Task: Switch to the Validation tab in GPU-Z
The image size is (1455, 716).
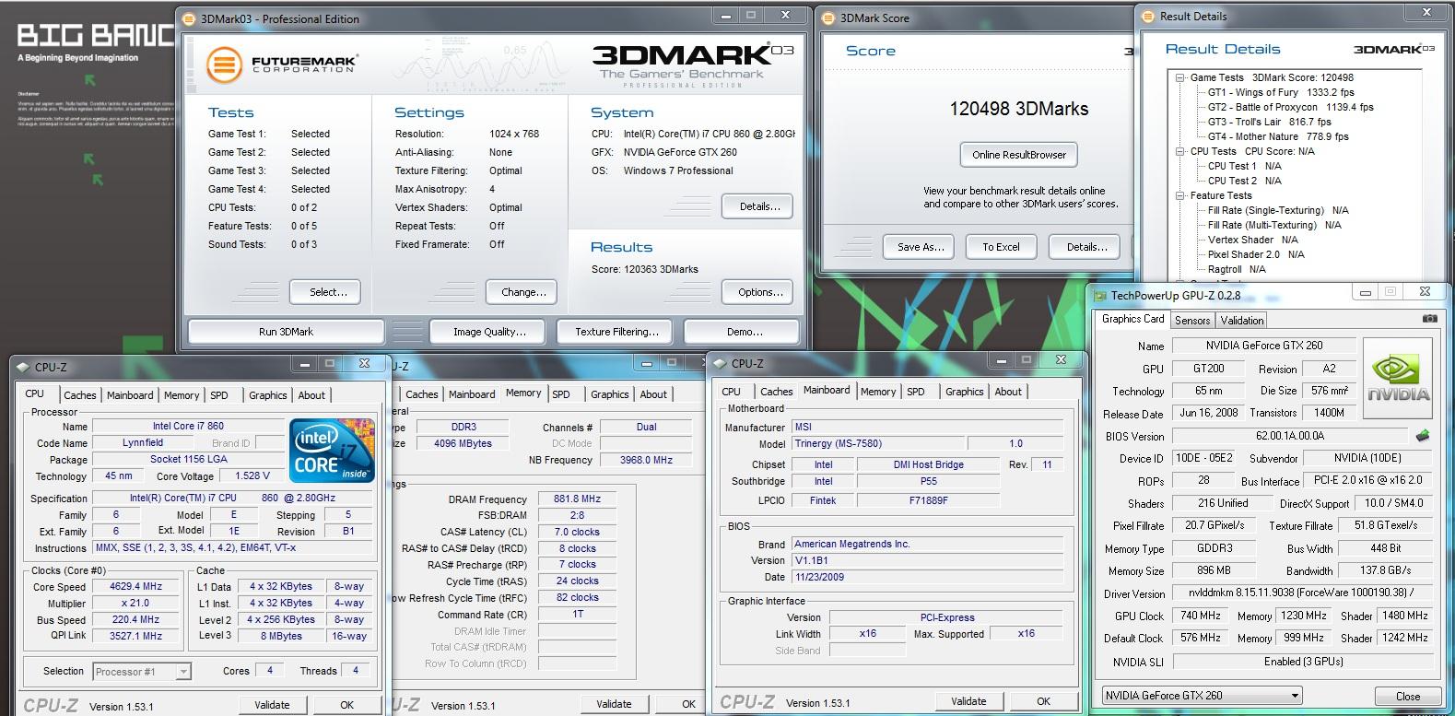Action: (x=1241, y=321)
